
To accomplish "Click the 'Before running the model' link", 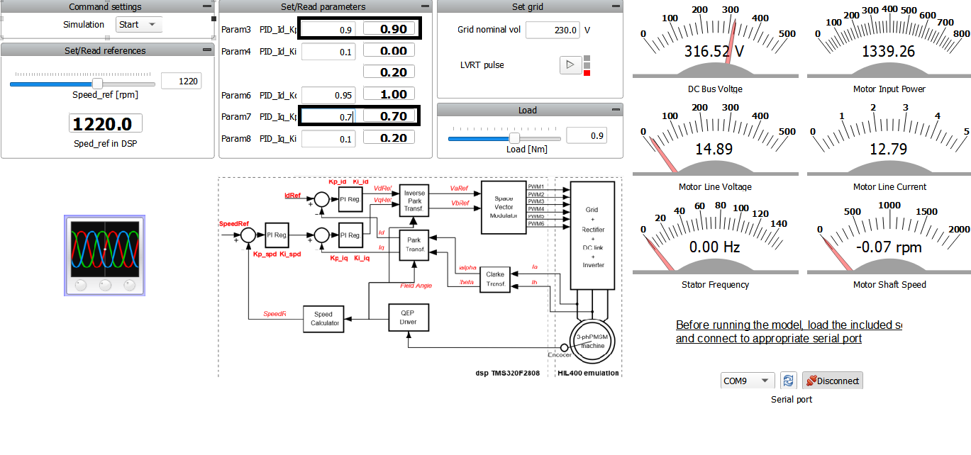I will pyautogui.click(x=788, y=332).
